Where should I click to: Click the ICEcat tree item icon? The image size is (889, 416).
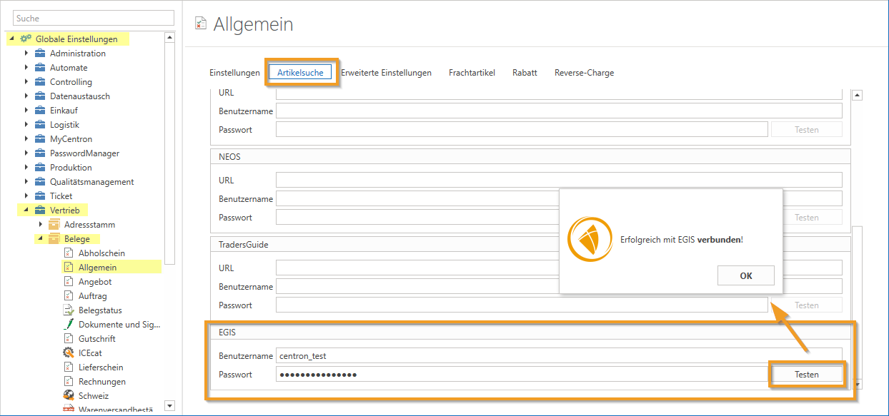pyautogui.click(x=69, y=353)
